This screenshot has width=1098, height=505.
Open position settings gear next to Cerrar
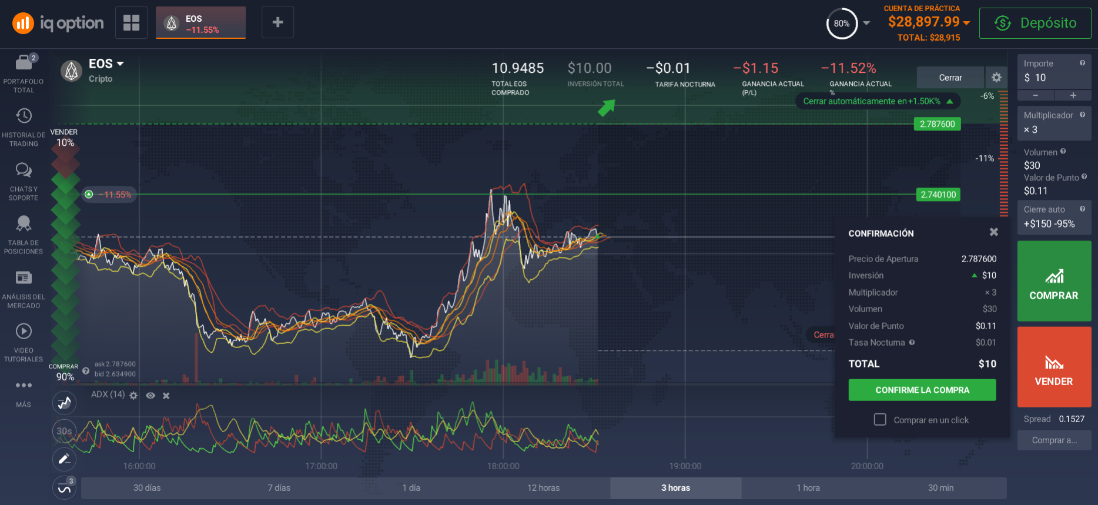click(x=996, y=77)
